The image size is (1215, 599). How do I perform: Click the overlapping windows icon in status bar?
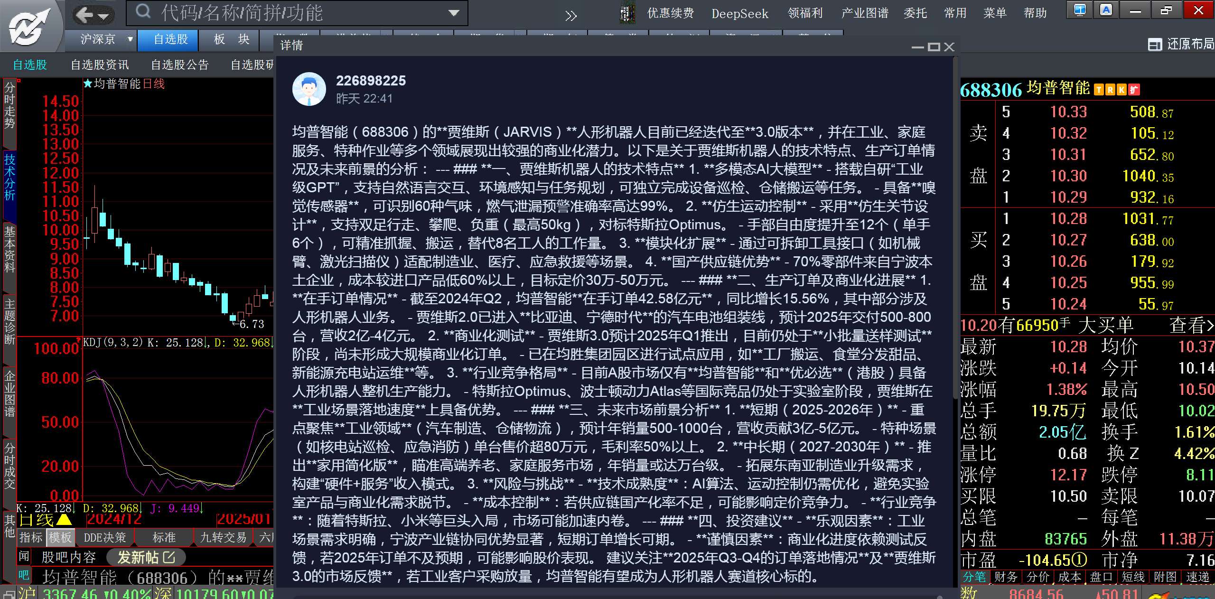click(x=9, y=594)
